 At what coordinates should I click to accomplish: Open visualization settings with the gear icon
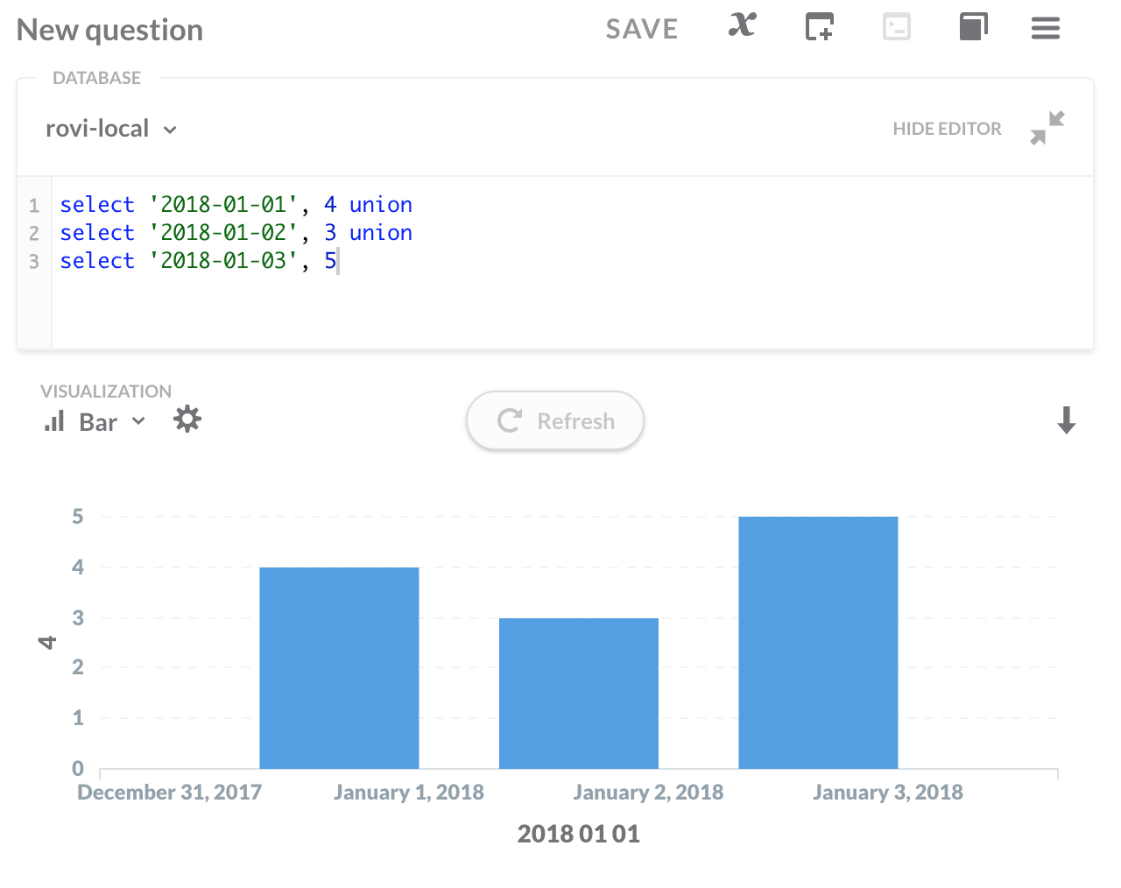(187, 419)
